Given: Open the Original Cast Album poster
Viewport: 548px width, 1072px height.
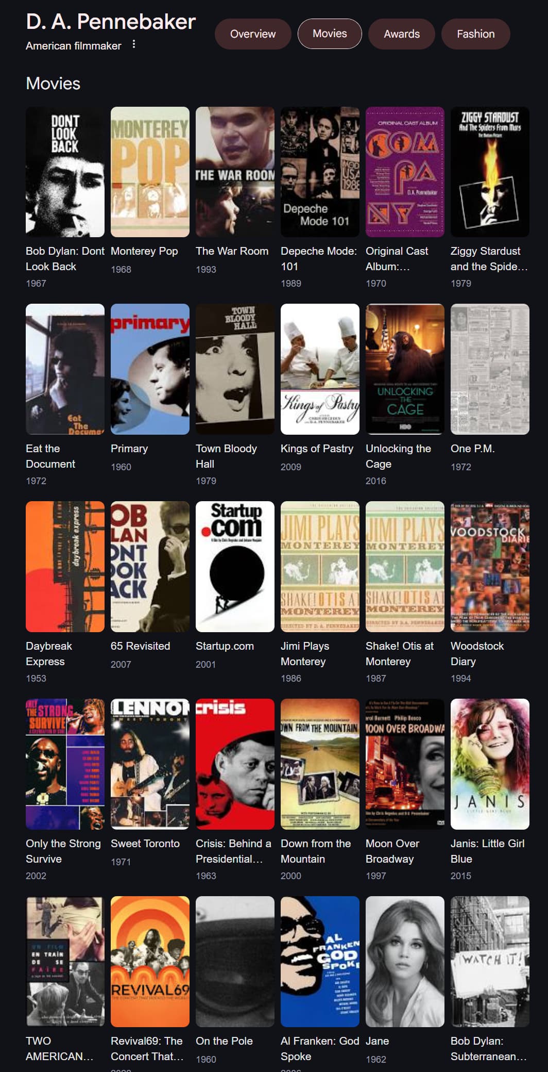Looking at the screenshot, I should pyautogui.click(x=405, y=172).
